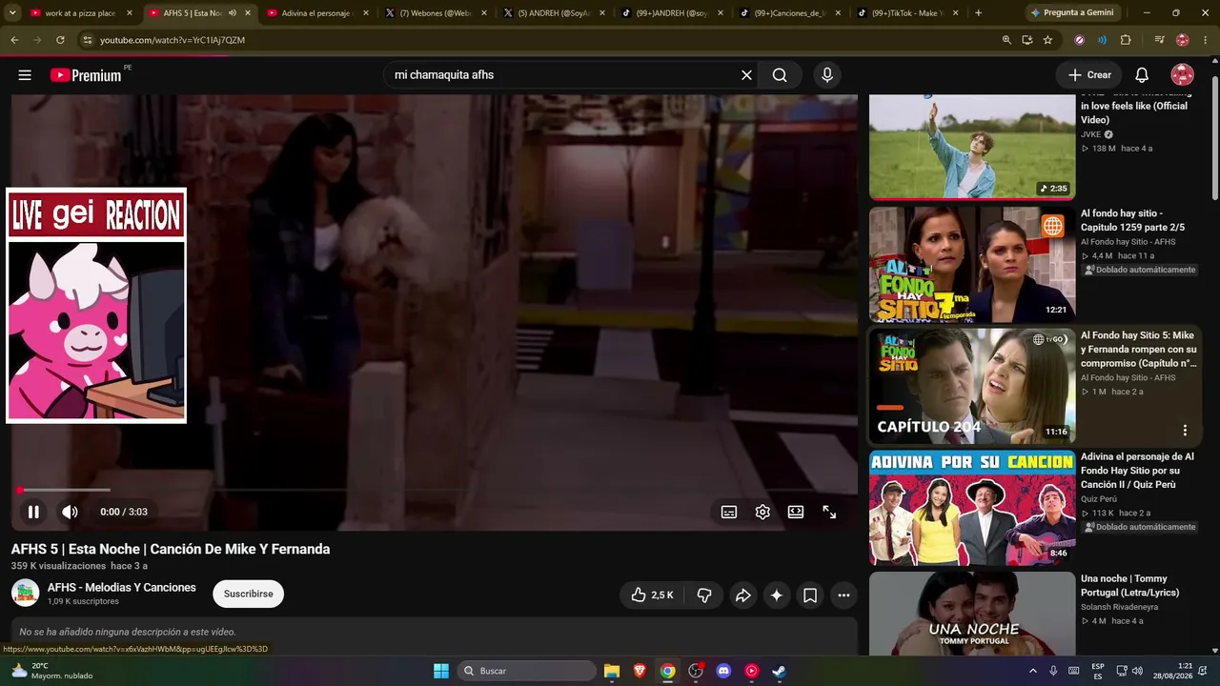
Task: Seek along the video progress bar
Action: (435, 490)
